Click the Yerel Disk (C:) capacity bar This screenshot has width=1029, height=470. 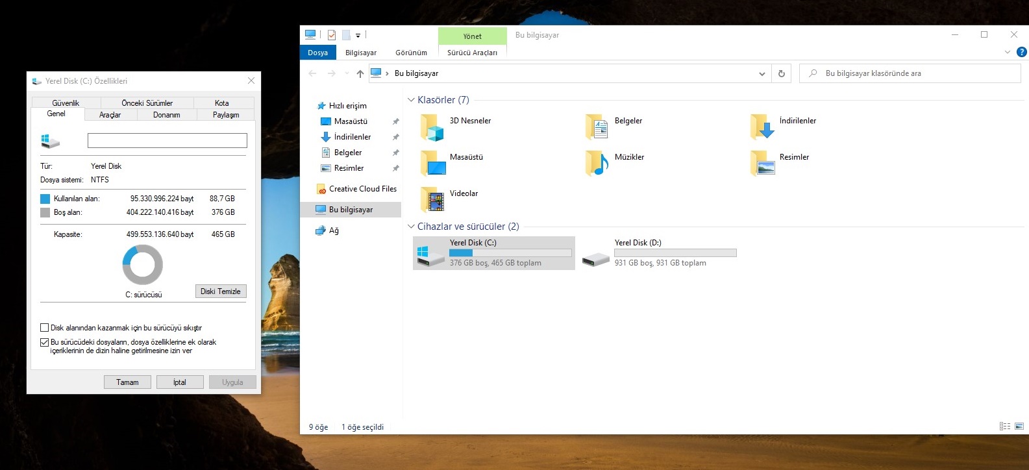tap(511, 253)
